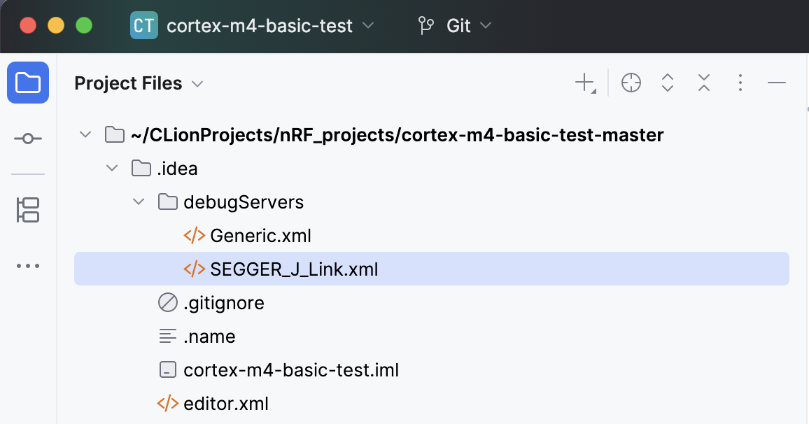809x424 pixels.
Task: Expand all nodes in Project Files
Action: tap(668, 83)
